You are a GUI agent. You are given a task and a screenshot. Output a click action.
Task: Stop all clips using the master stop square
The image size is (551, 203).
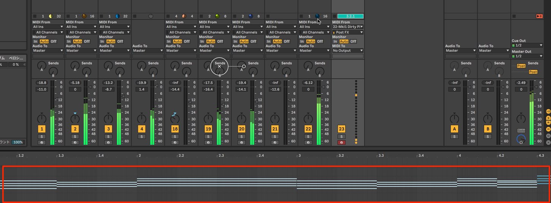pos(514,16)
